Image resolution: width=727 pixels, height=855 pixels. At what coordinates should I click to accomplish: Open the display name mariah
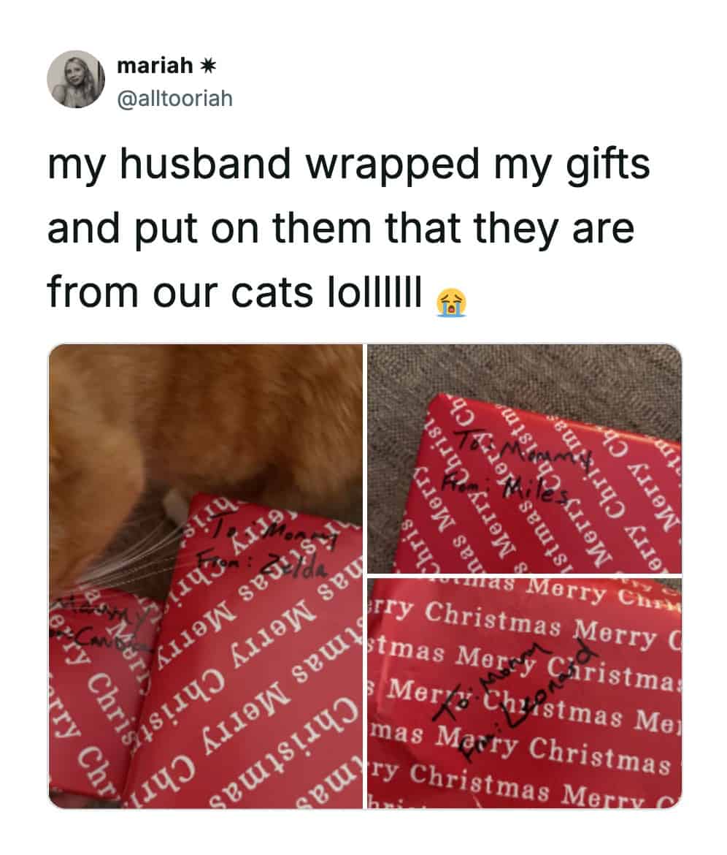tap(155, 66)
